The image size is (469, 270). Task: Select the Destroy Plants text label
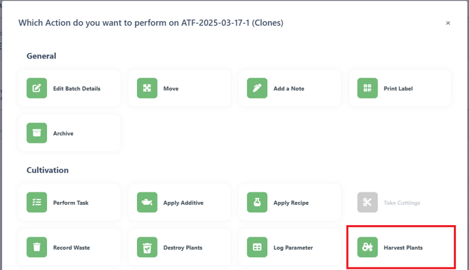(x=183, y=248)
